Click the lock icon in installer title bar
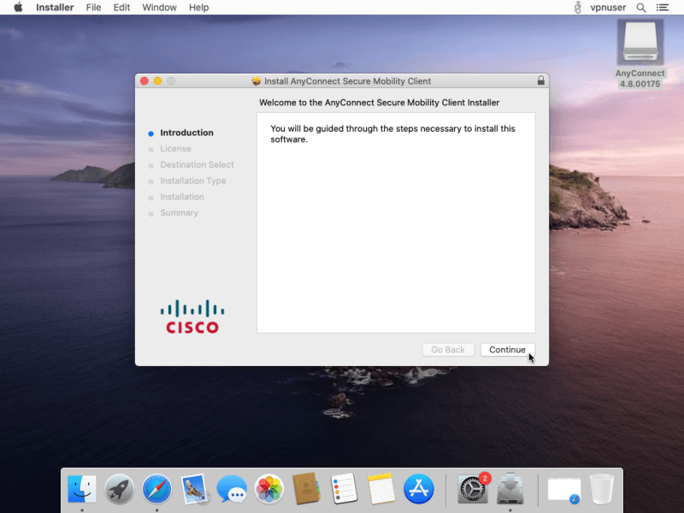684x513 pixels. pos(540,80)
